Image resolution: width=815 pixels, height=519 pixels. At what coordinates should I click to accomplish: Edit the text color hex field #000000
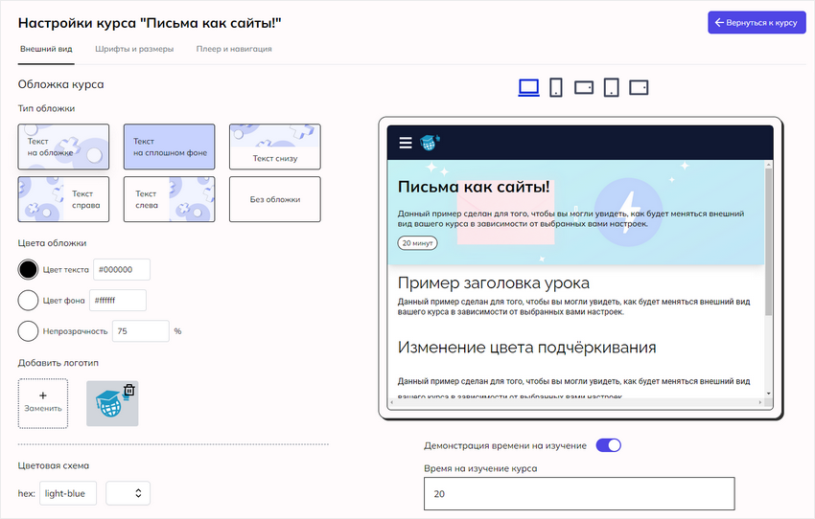coord(122,269)
